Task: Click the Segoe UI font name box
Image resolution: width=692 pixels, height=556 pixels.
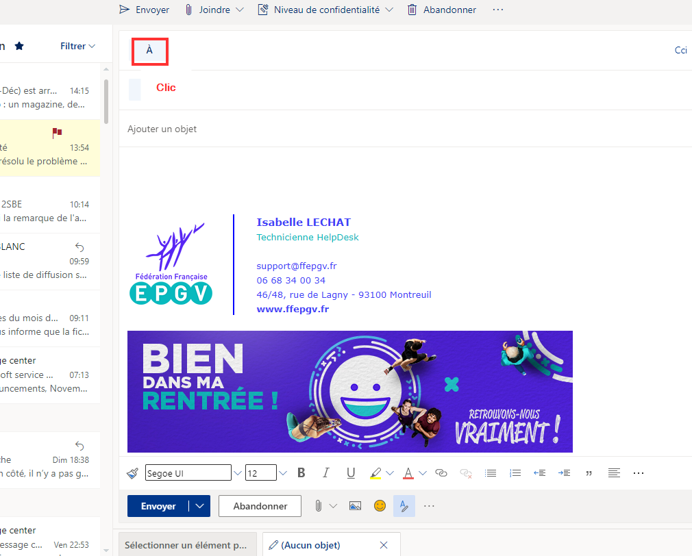Action: (x=188, y=473)
